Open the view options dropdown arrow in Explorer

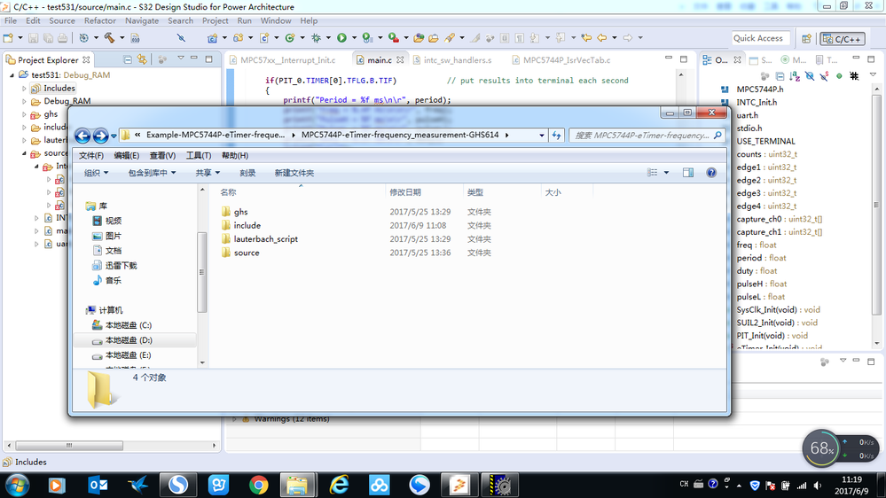coord(666,173)
